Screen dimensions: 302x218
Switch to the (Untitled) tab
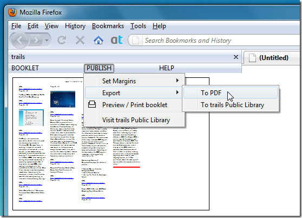click(x=272, y=58)
